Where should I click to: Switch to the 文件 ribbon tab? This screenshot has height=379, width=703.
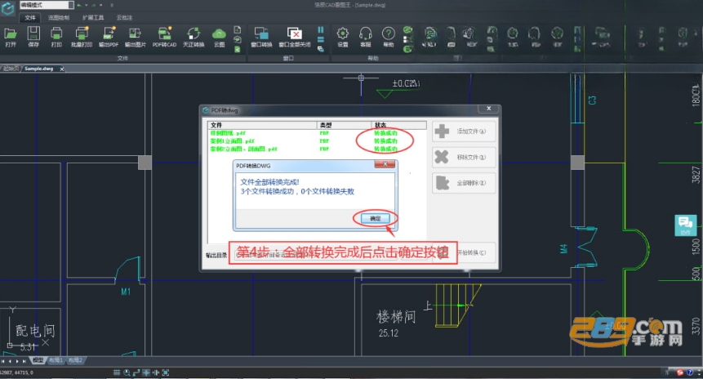[30, 17]
